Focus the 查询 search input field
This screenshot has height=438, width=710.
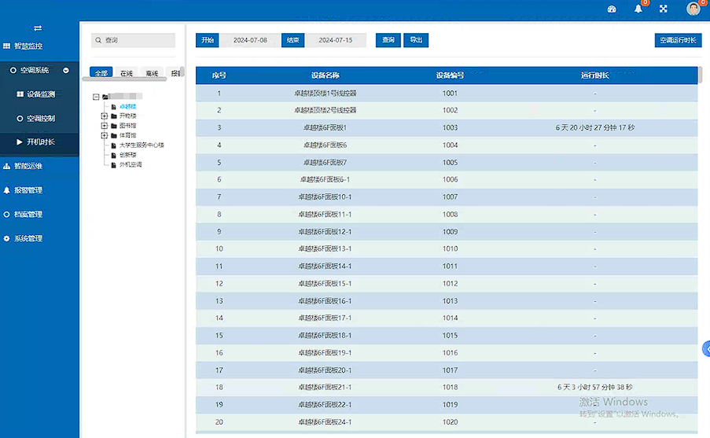tap(133, 40)
